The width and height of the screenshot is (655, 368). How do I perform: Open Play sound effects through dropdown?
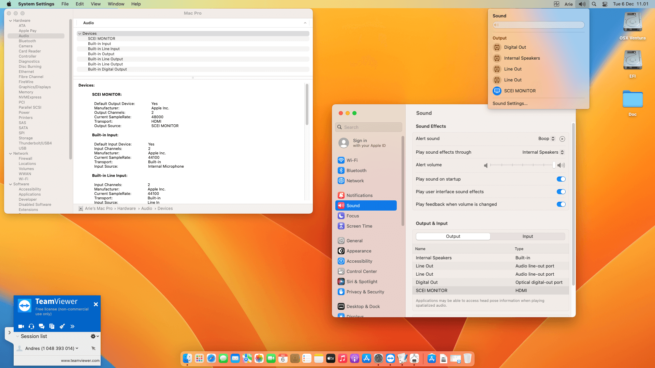point(543,152)
